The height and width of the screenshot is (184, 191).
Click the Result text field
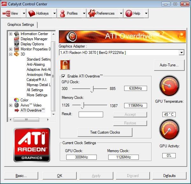[x=91, y=114]
